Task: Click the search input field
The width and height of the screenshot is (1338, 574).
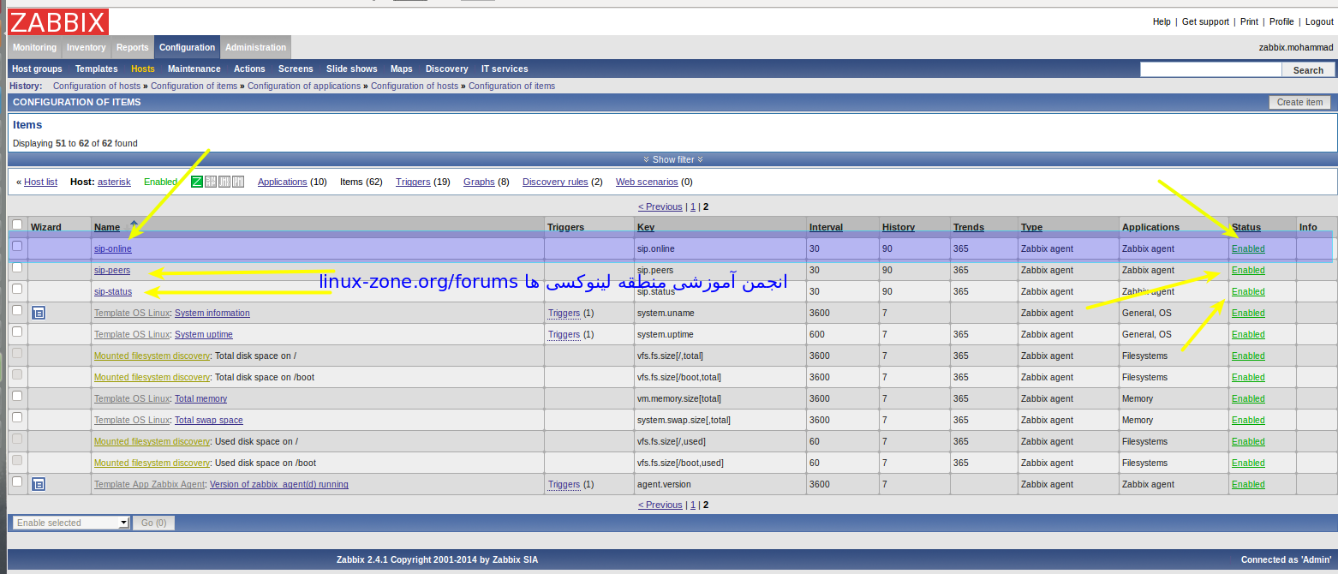Action: click(x=1210, y=69)
